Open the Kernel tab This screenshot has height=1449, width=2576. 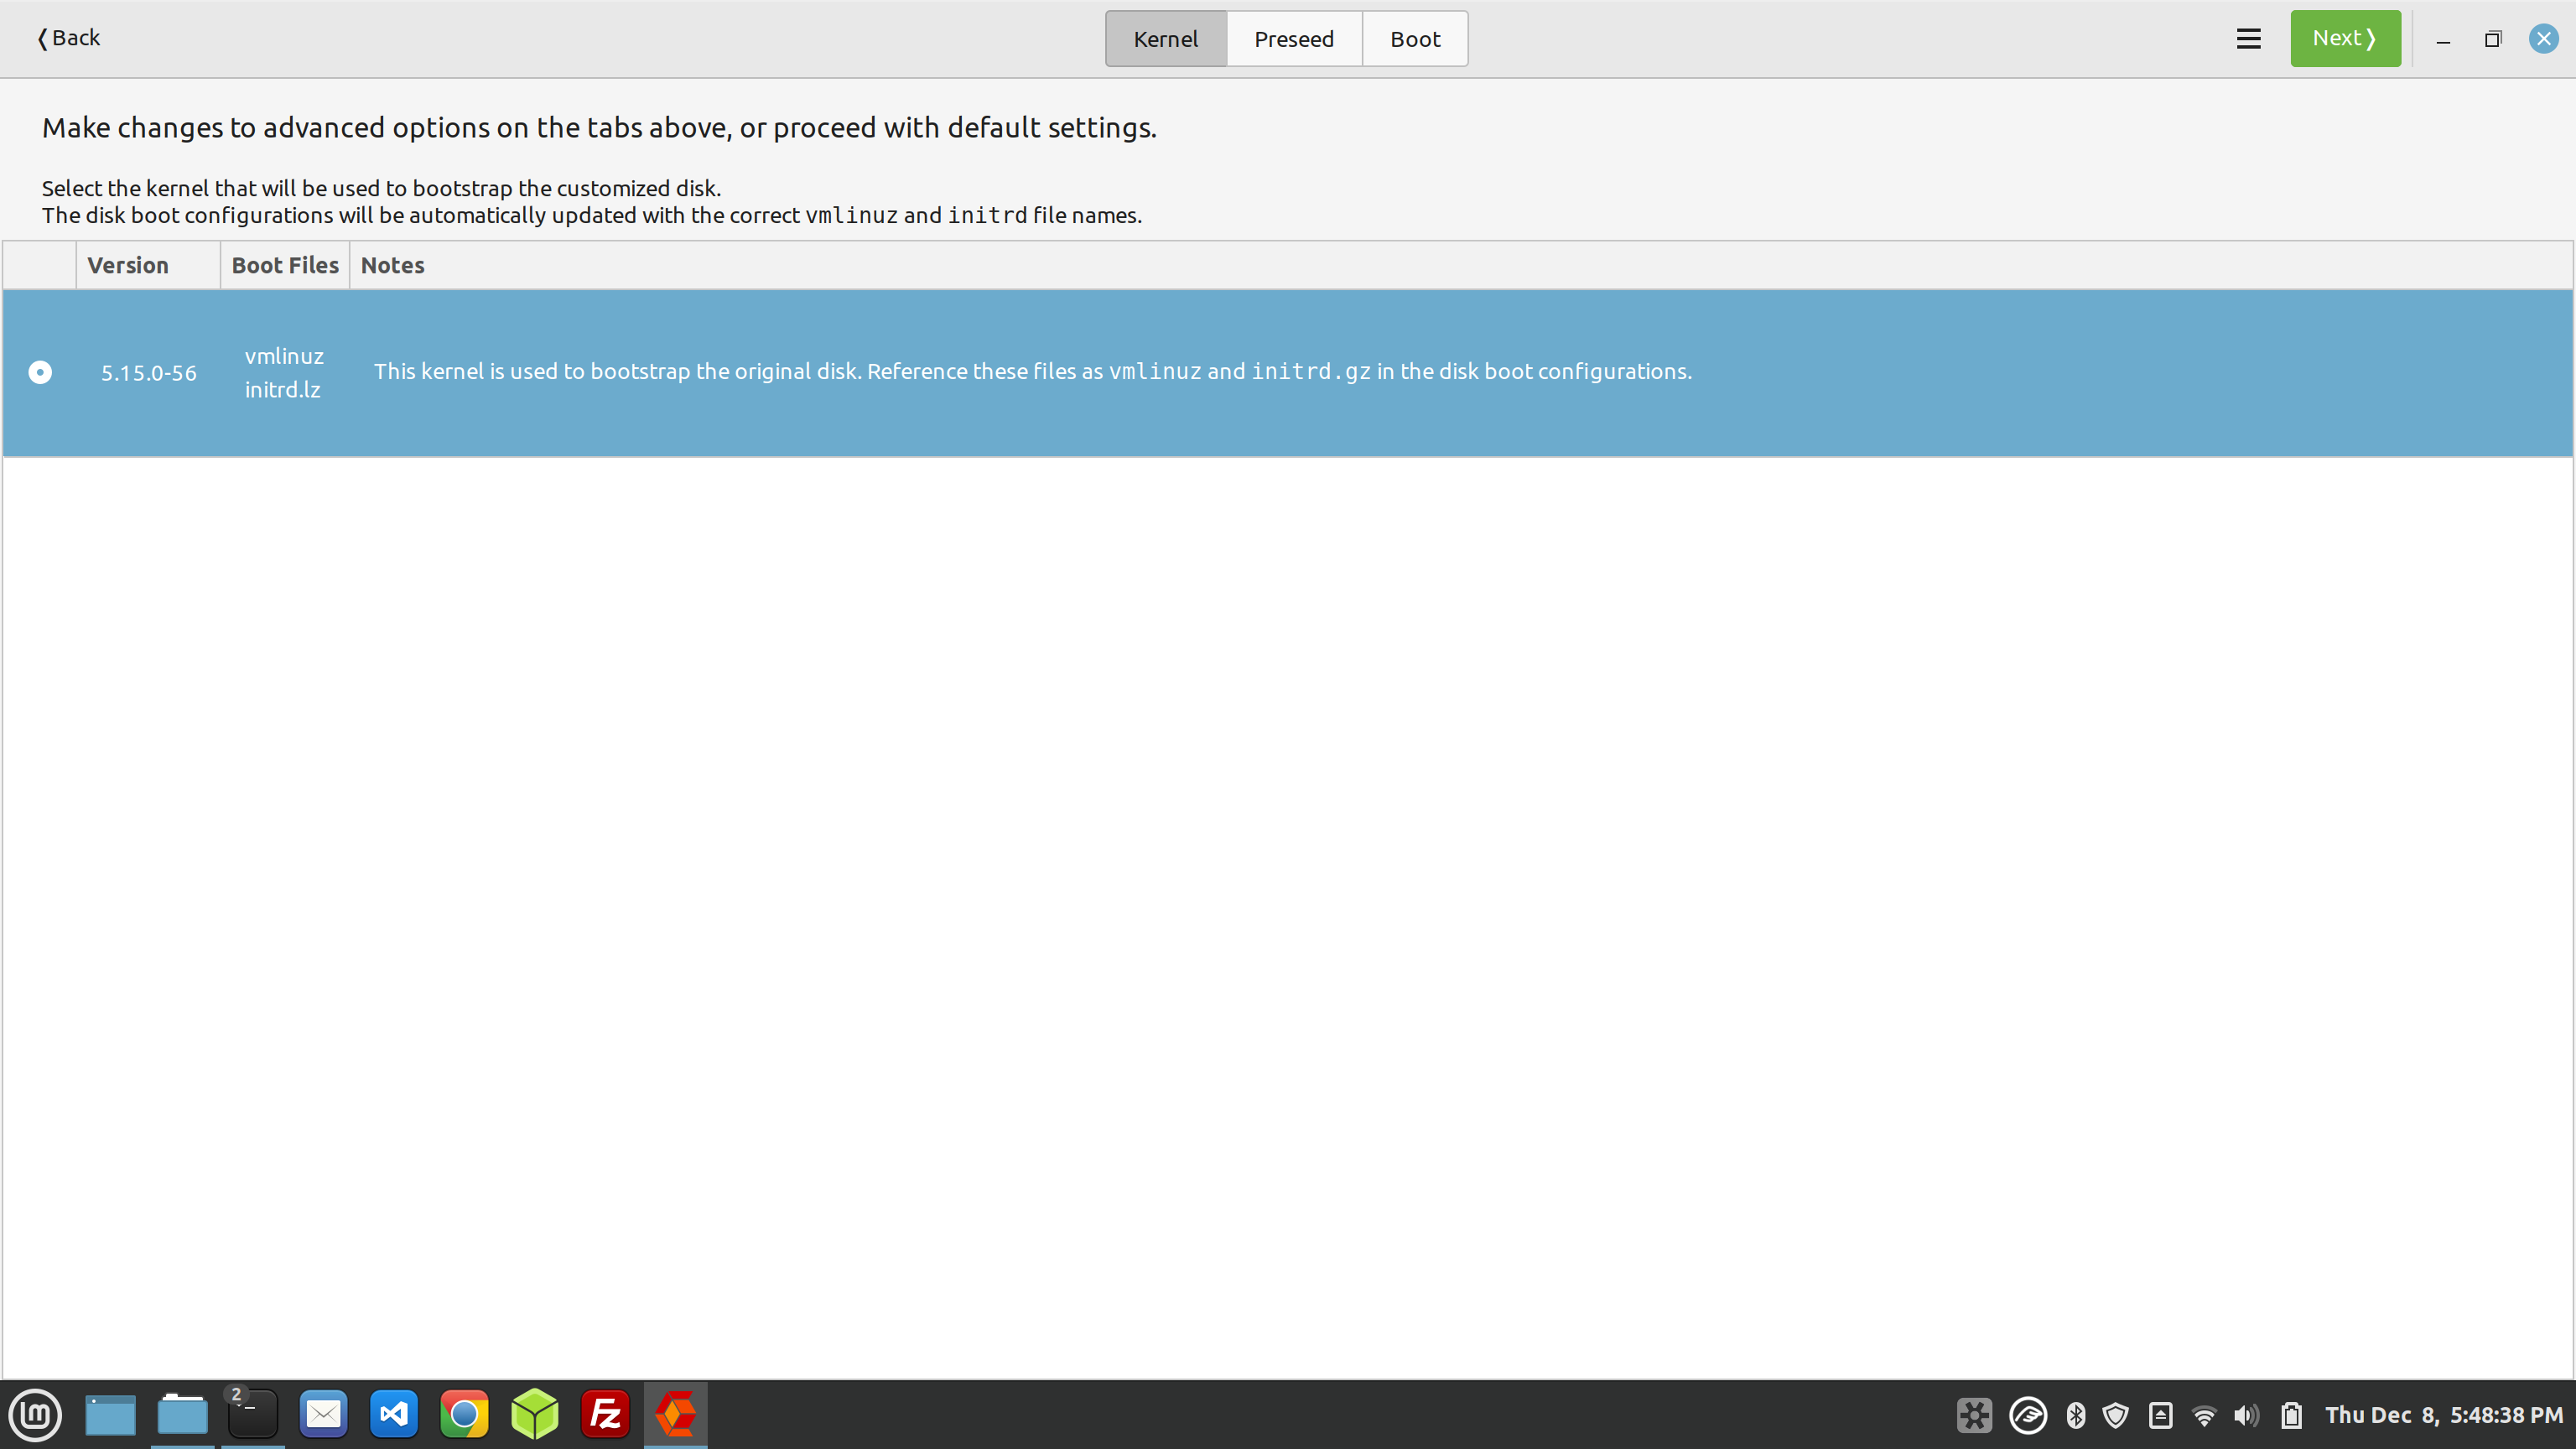click(x=1165, y=38)
